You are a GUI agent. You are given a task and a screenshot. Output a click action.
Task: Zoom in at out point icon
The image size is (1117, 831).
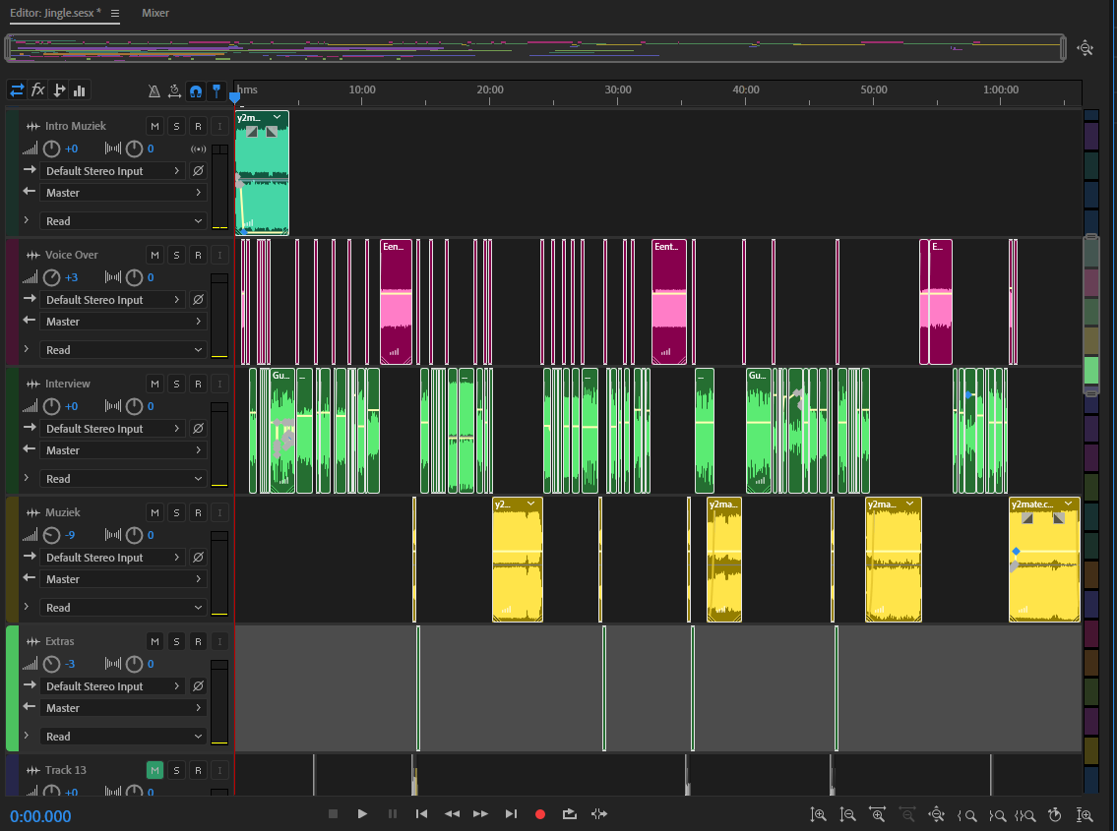click(997, 815)
